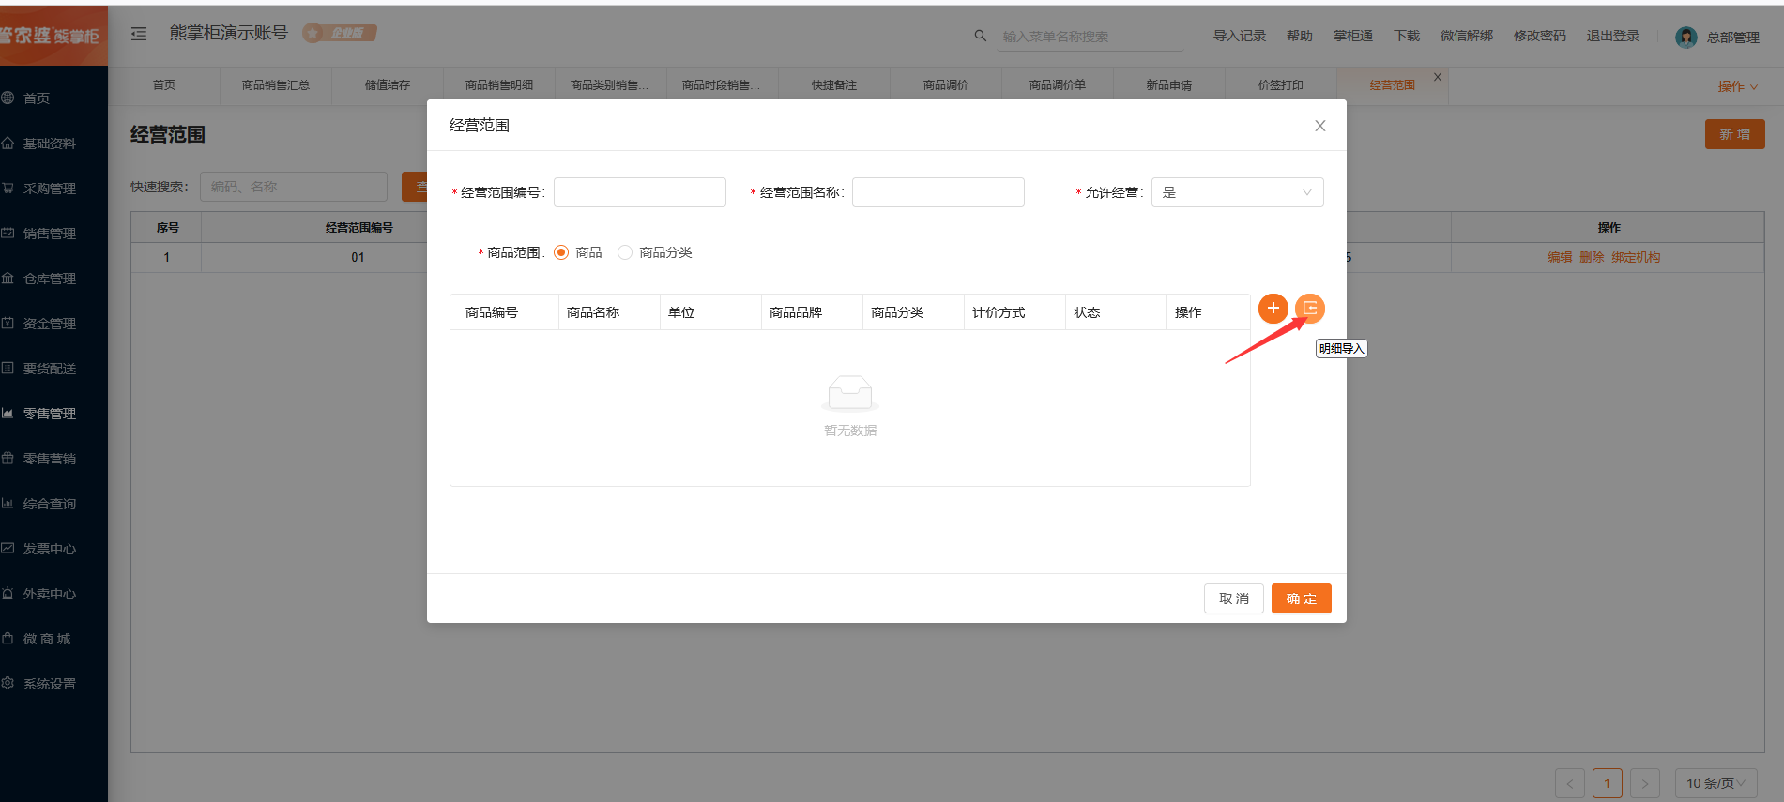Click the 帮助 header link
This screenshot has width=1784, height=802.
(x=1300, y=36)
